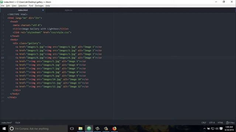
Task: Click the Cortana search box
Action: [38, 129]
